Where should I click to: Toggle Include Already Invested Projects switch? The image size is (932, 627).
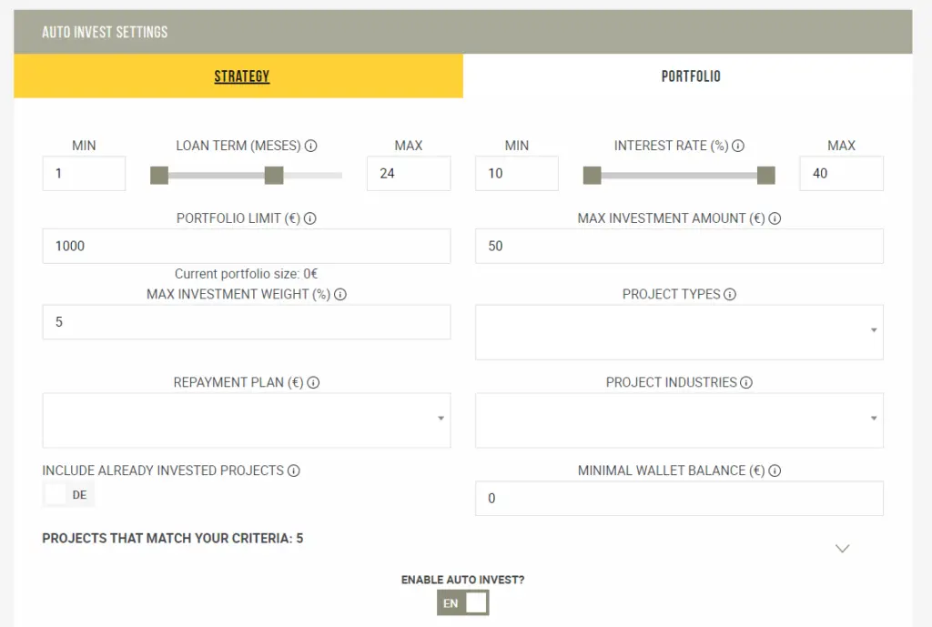pos(68,494)
